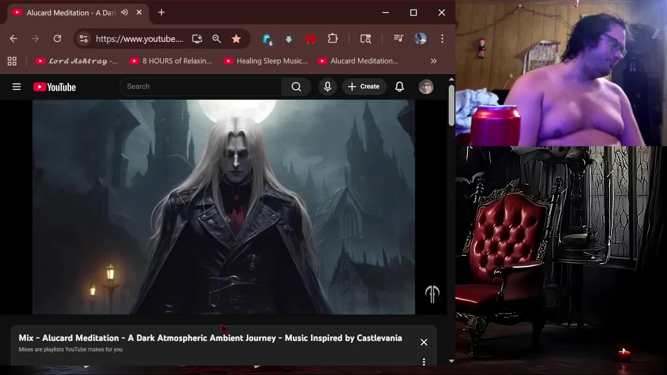The width and height of the screenshot is (667, 375).
Task: Click the YouTube Search field
Action: click(x=201, y=86)
